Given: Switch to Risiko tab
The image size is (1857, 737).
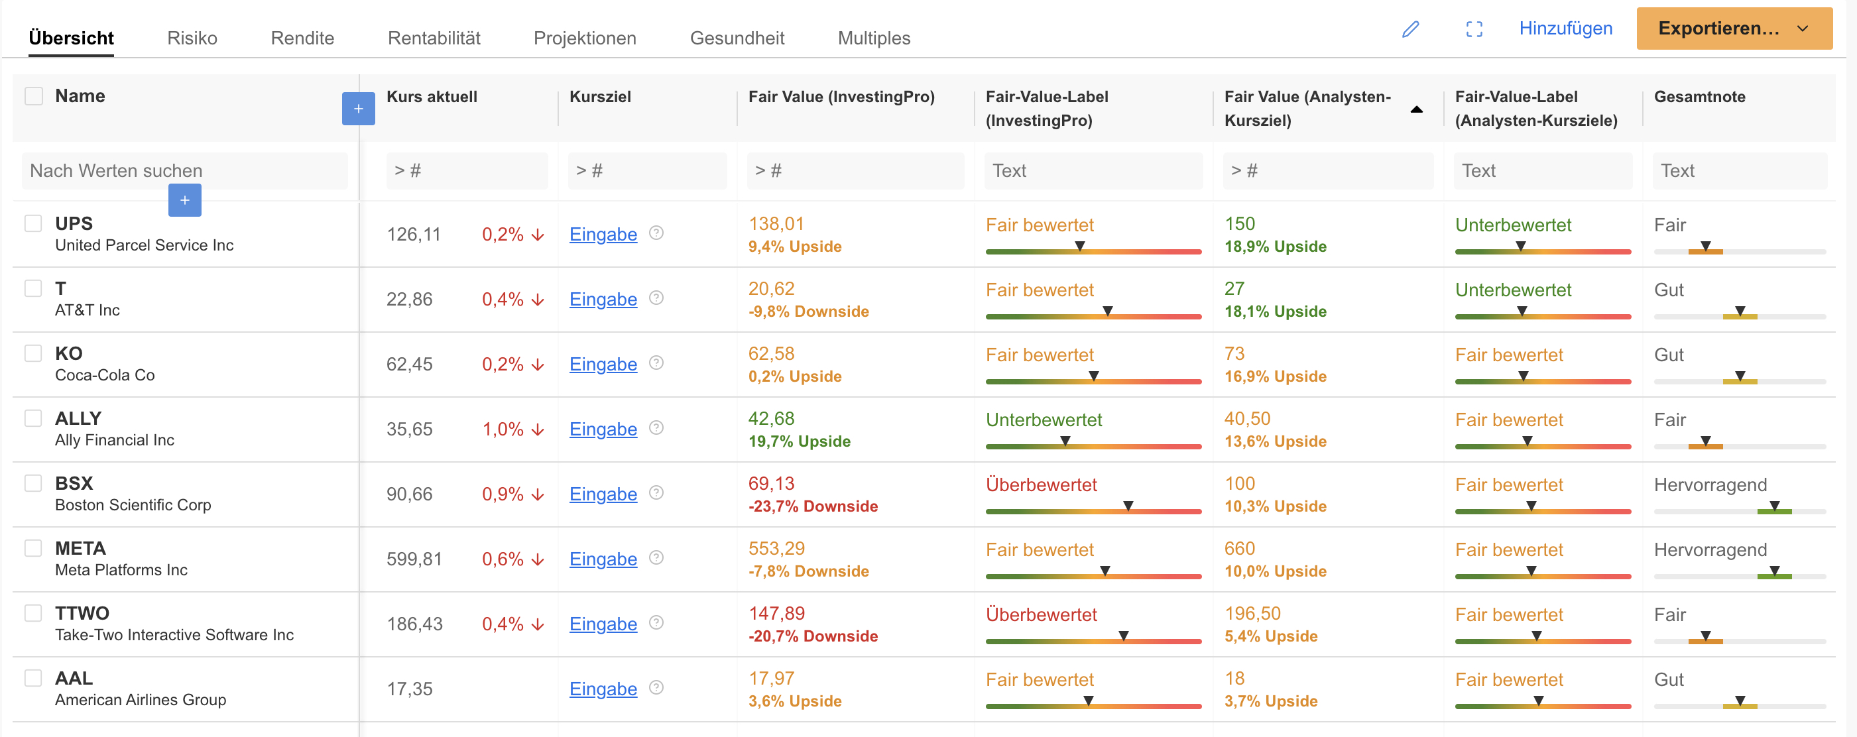Looking at the screenshot, I should tap(192, 38).
